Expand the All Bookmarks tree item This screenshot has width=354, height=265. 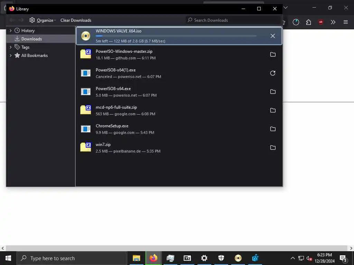[10, 56]
